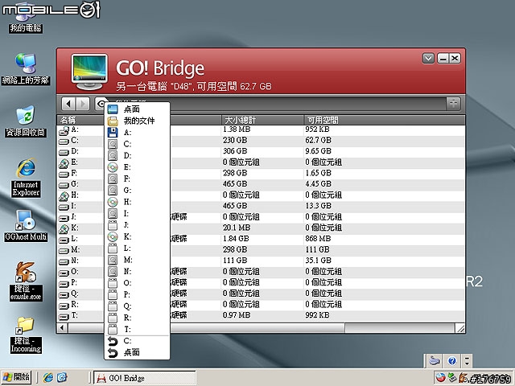
Task: Select drive K: row icon in list
Action: pos(64,228)
